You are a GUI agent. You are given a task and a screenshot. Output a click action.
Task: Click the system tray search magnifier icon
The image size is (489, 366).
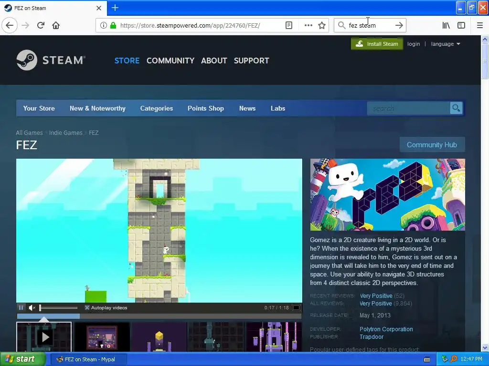click(454, 359)
